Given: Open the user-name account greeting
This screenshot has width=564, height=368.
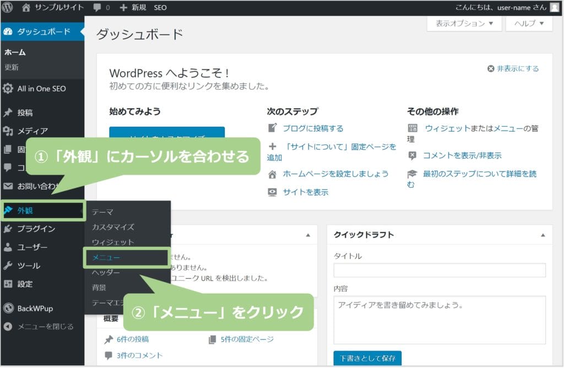Looking at the screenshot, I should 501,7.
